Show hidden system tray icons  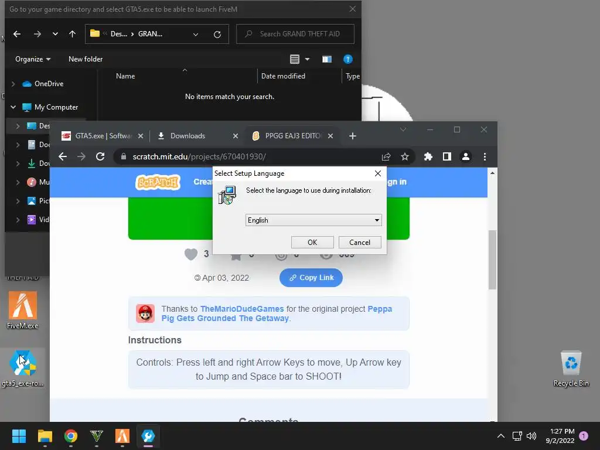tap(500, 436)
